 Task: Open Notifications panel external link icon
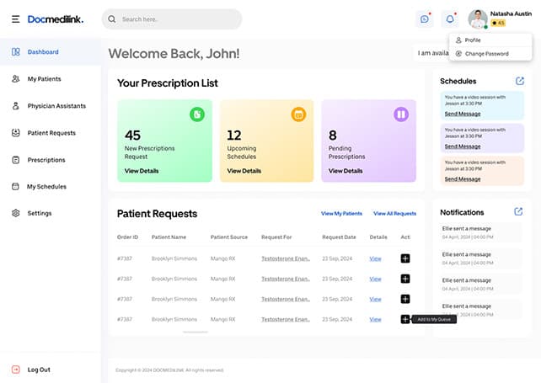point(518,211)
